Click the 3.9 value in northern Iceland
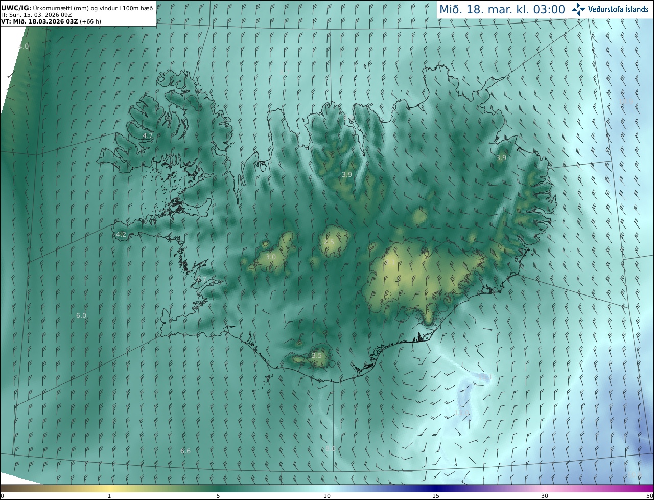 [x=347, y=175]
